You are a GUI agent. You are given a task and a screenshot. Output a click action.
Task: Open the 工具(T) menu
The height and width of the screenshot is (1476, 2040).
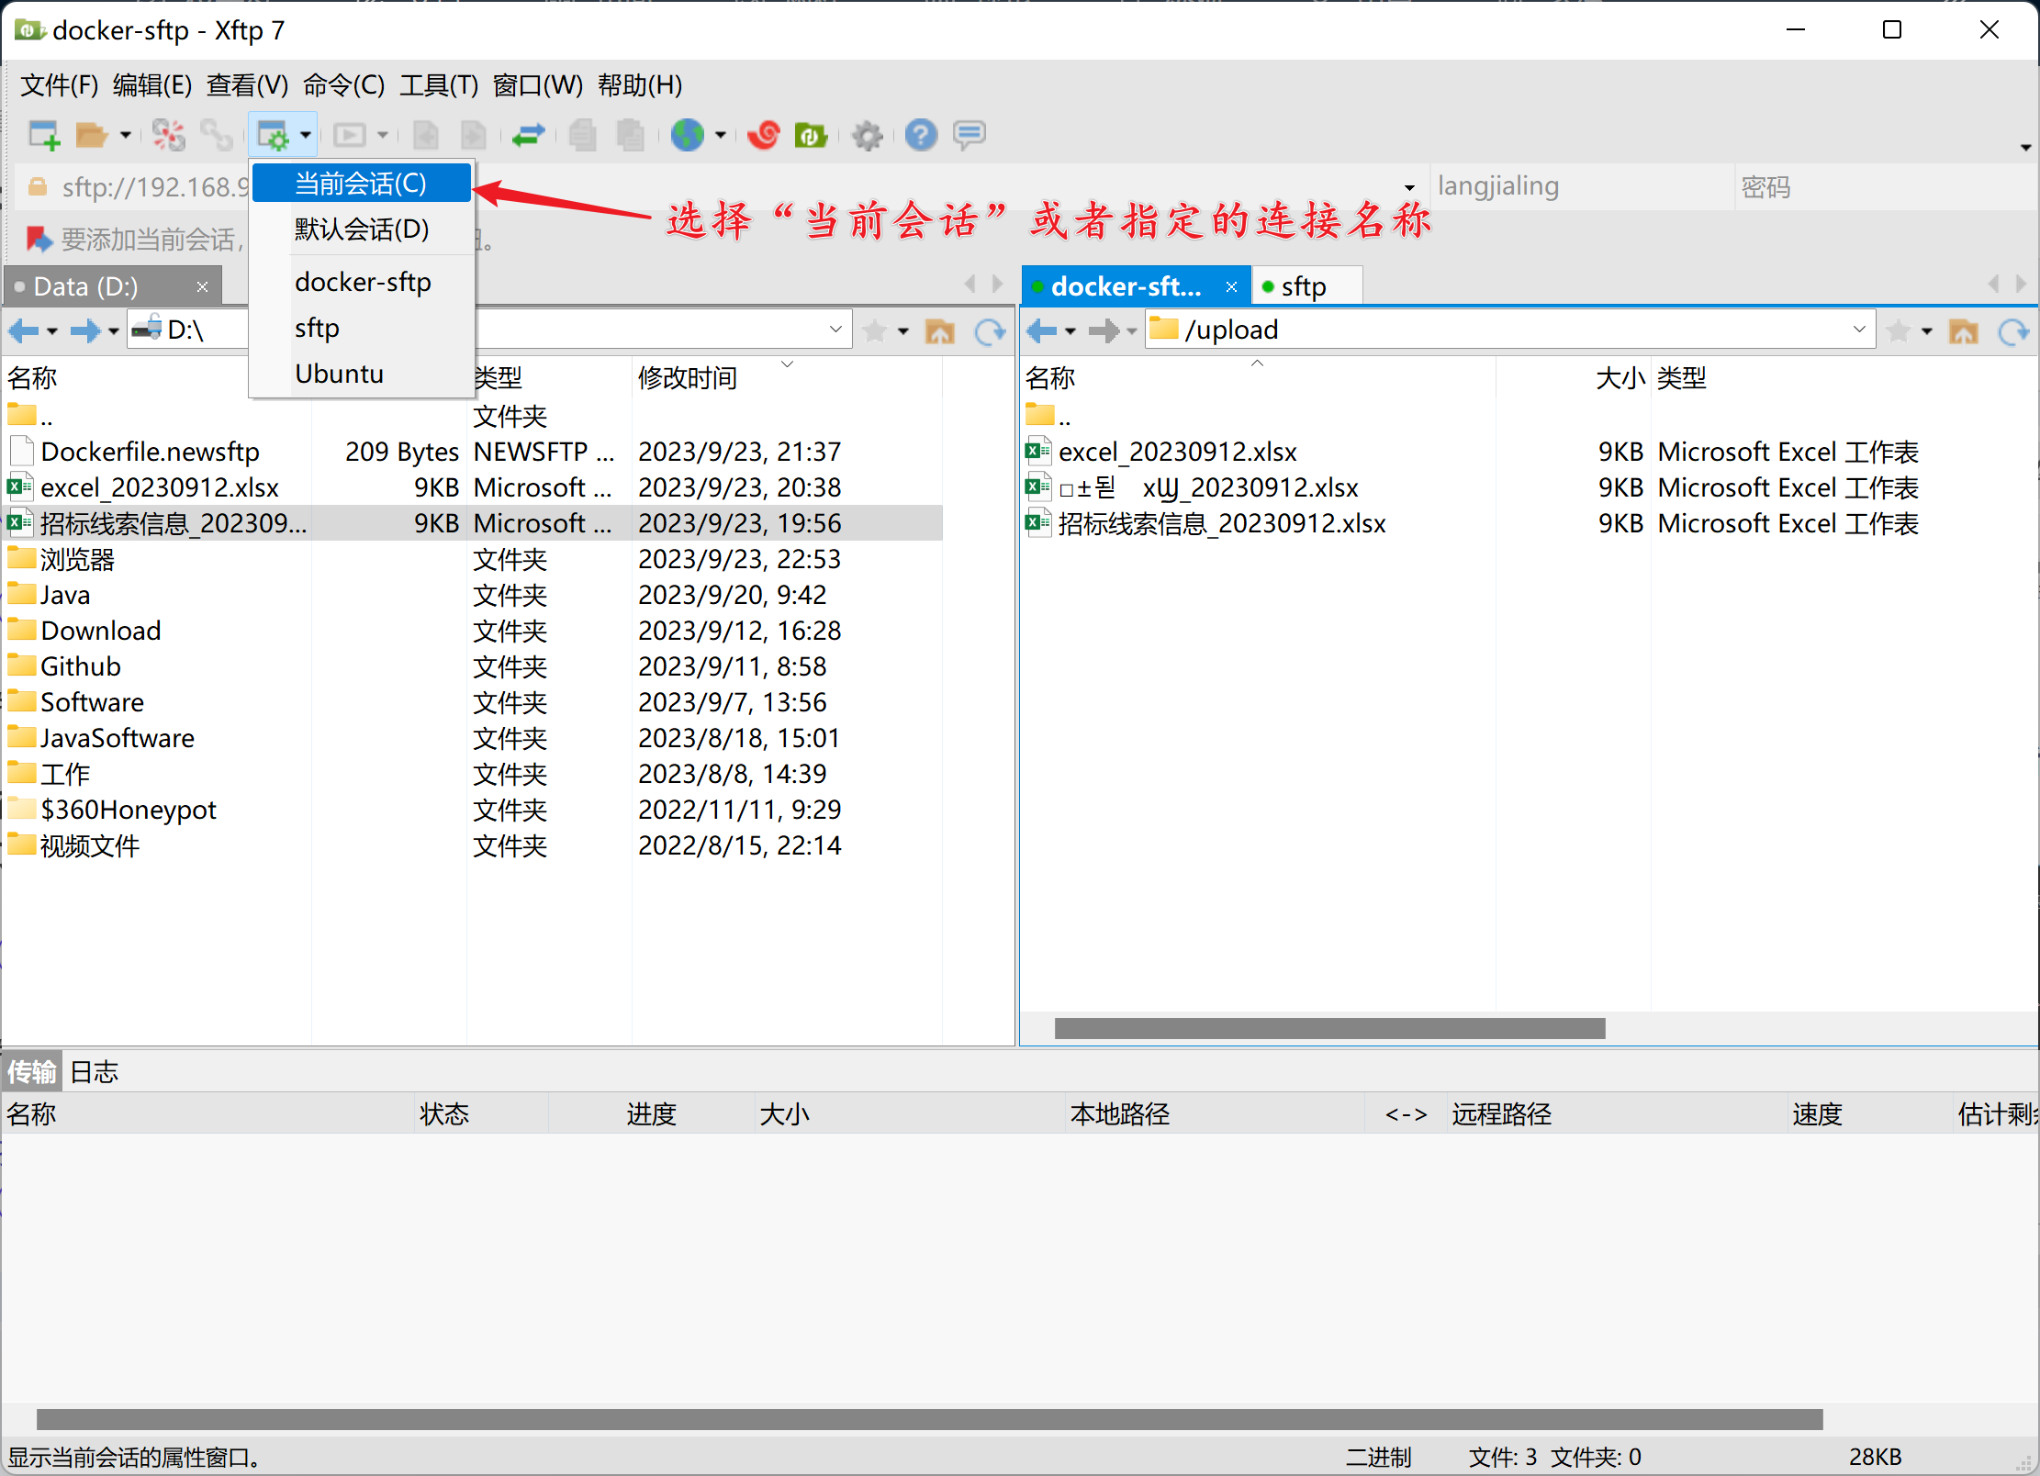(439, 85)
